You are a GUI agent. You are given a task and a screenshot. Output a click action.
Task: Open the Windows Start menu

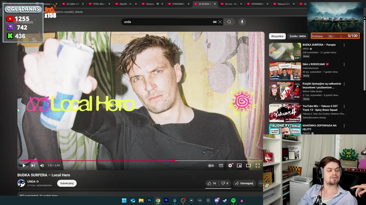click(124, 201)
